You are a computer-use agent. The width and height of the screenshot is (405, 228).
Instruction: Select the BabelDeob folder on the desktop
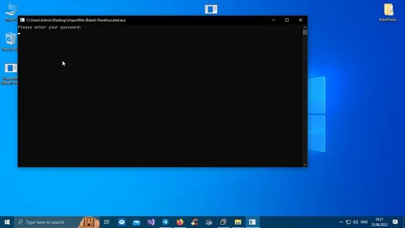tap(389, 12)
